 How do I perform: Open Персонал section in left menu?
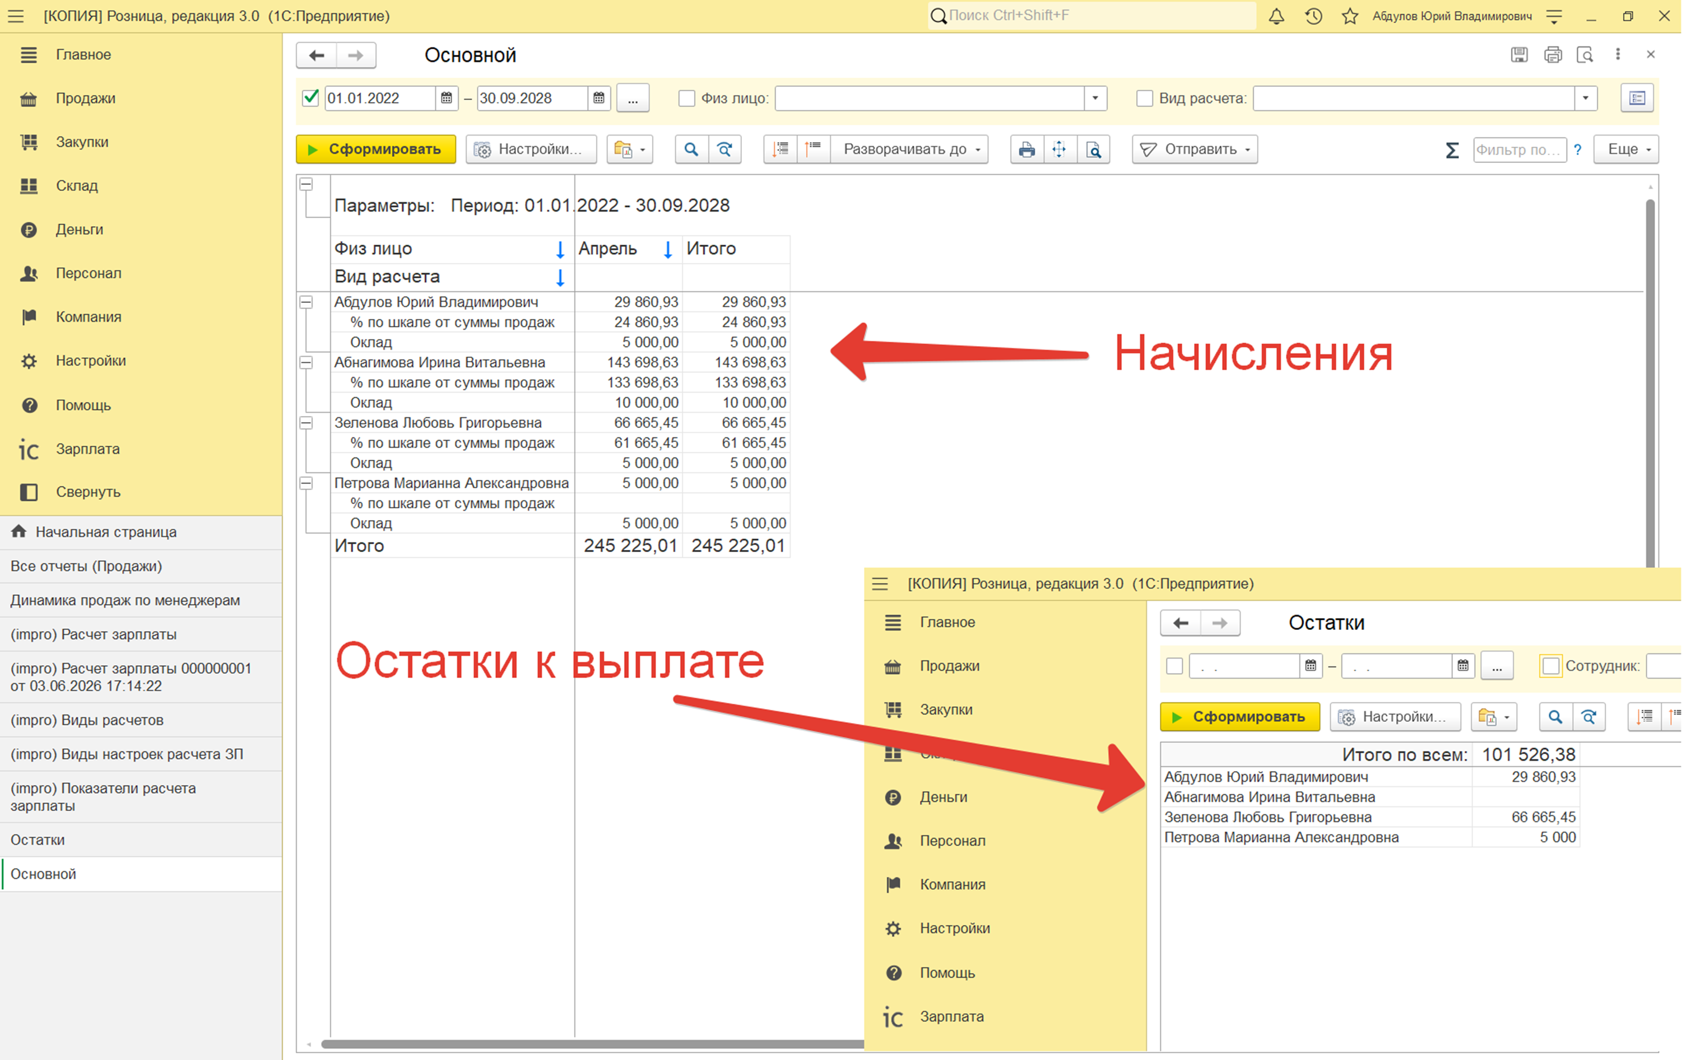(141, 273)
